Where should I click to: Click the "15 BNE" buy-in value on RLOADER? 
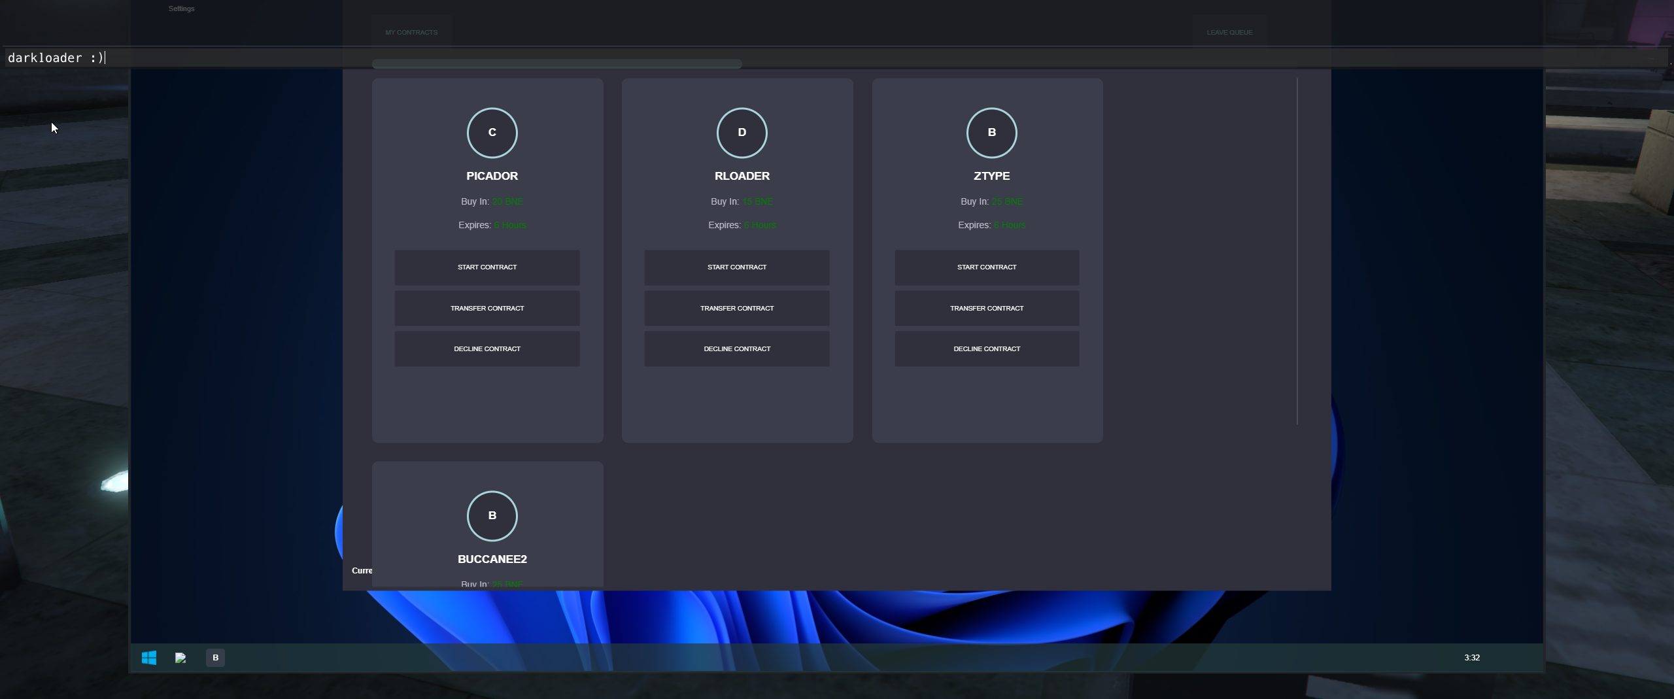click(757, 201)
